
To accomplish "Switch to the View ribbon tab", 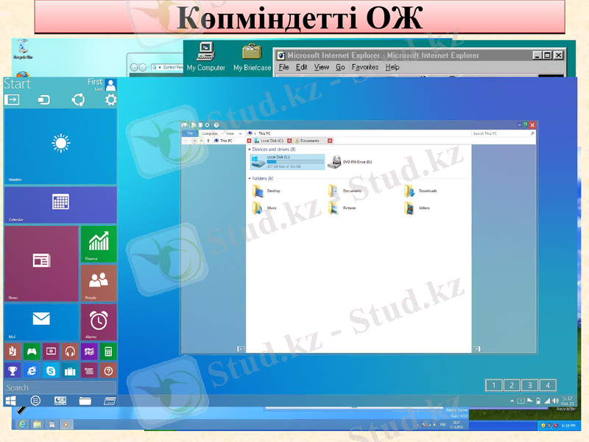I will click(x=230, y=133).
